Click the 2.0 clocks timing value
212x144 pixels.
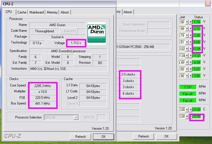[128, 74]
